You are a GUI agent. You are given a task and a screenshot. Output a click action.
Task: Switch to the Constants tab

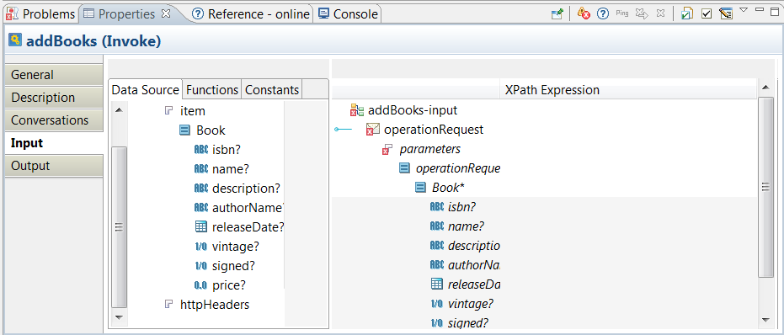272,90
